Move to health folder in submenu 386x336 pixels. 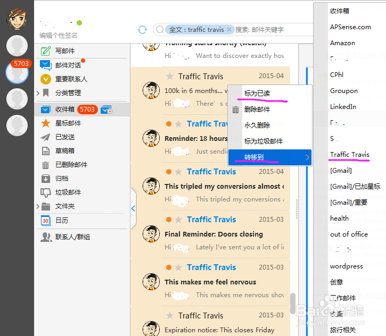pos(339,219)
